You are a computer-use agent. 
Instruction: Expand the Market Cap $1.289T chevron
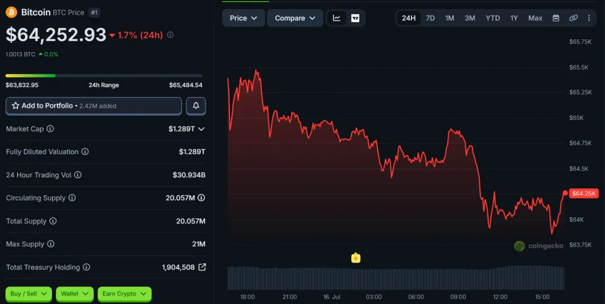(201, 129)
